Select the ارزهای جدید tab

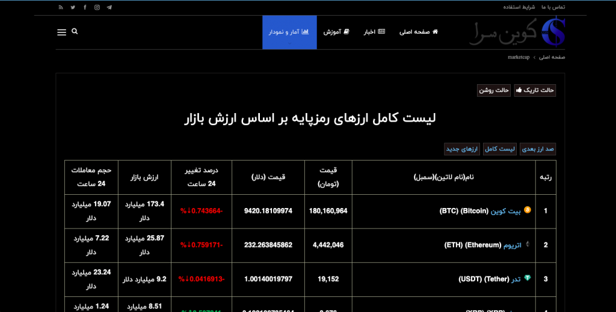[x=462, y=149]
